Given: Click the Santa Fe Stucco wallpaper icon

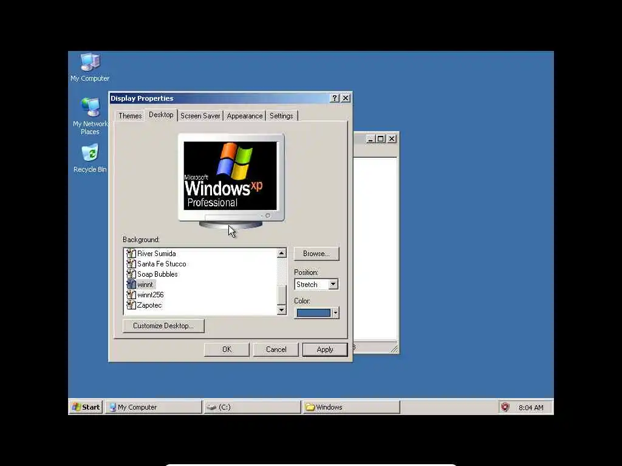Looking at the screenshot, I should [131, 264].
